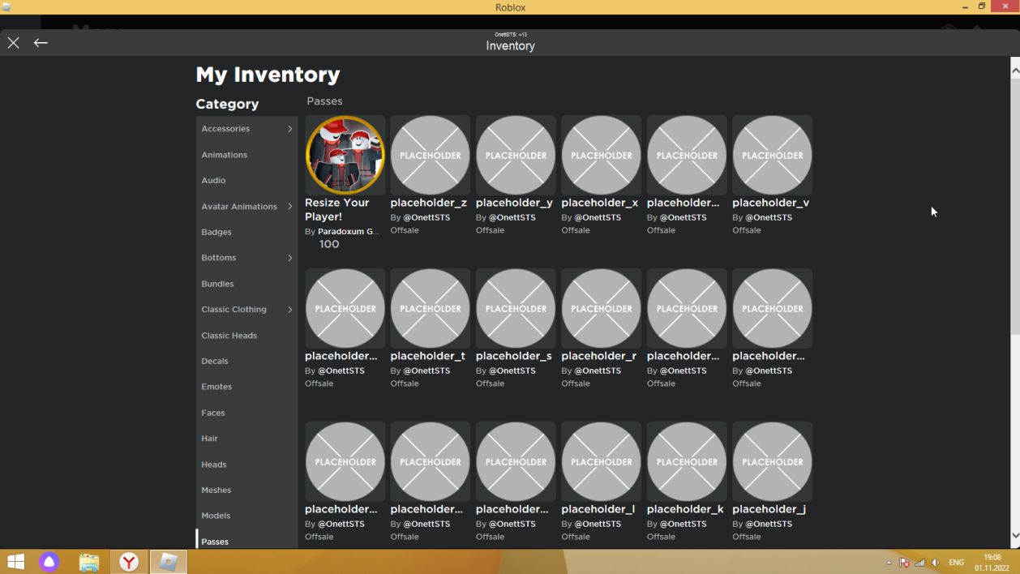This screenshot has height=574, width=1020.
Task: Select the Decals category
Action: point(246,361)
